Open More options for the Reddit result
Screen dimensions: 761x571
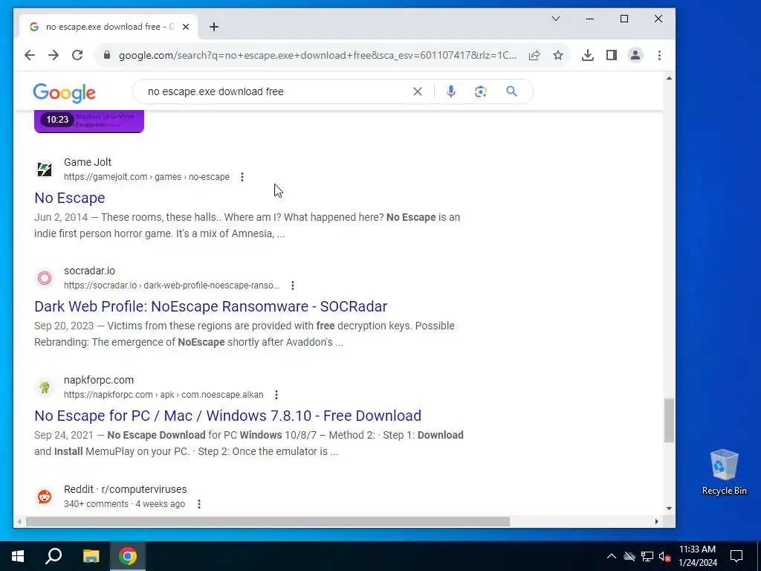pos(199,504)
